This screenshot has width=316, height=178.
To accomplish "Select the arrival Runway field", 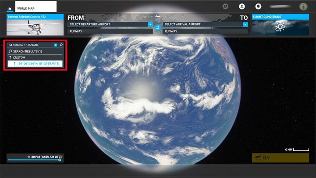I will tap(205, 31).
